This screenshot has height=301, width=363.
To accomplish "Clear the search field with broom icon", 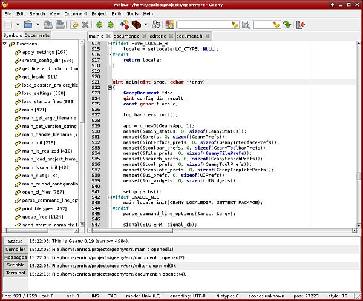I will click(235, 25).
